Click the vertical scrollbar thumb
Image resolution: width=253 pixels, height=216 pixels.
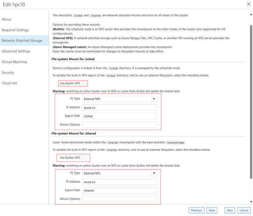(251, 102)
